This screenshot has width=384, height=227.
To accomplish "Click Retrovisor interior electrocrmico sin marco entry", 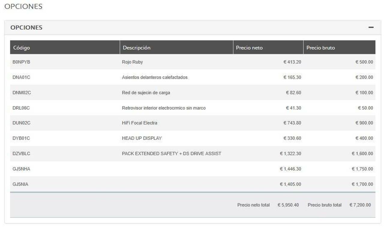I will coord(163,108).
